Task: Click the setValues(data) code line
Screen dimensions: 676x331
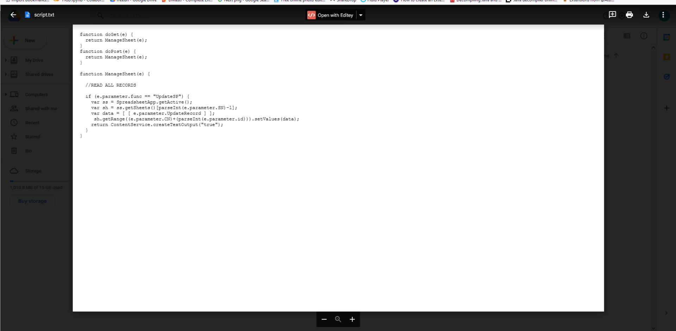Action: click(196, 119)
